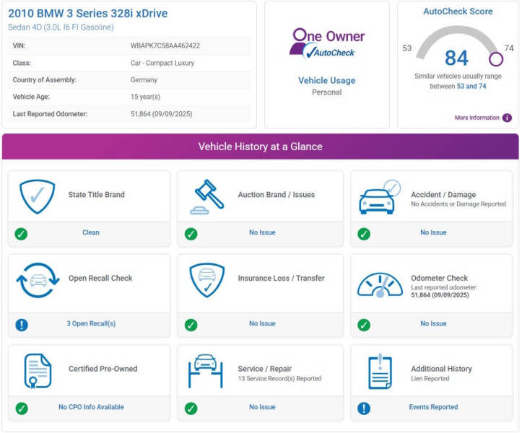
Task: Click the AutoCheck Score gauge marker
Action: (495, 59)
